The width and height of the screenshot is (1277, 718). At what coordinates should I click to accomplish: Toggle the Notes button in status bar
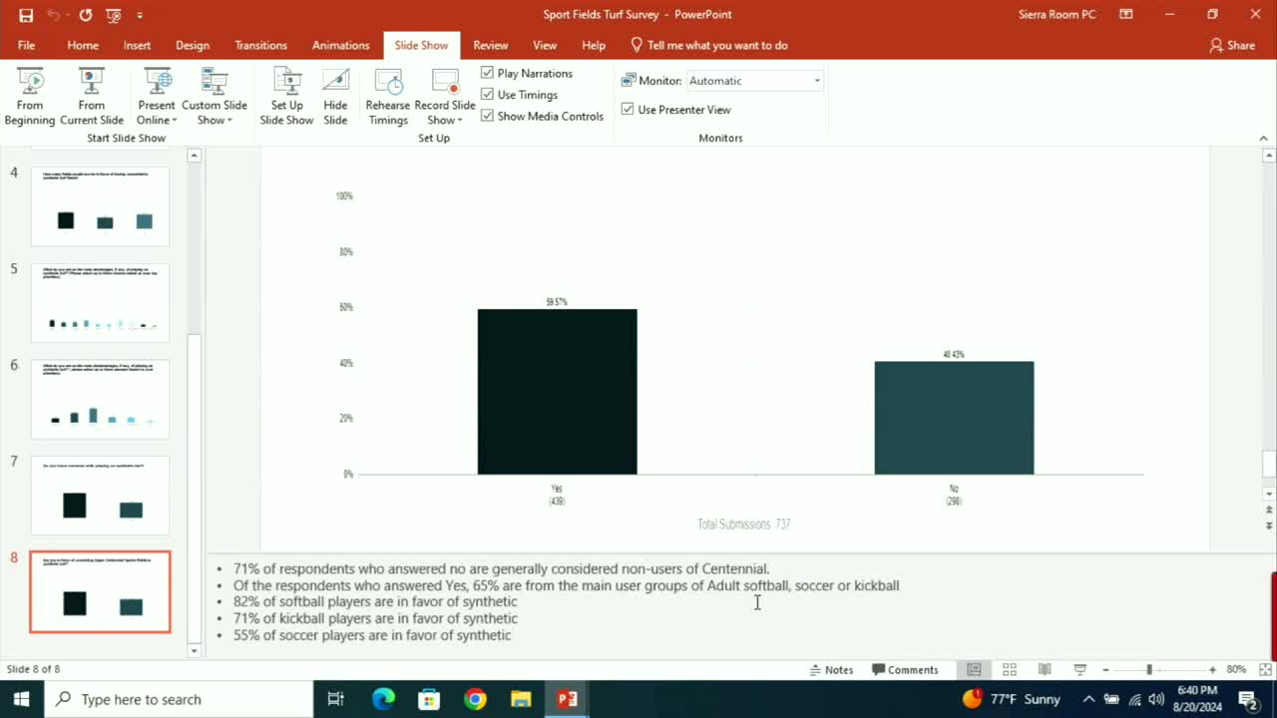point(831,670)
